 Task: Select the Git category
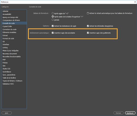(14, 42)
